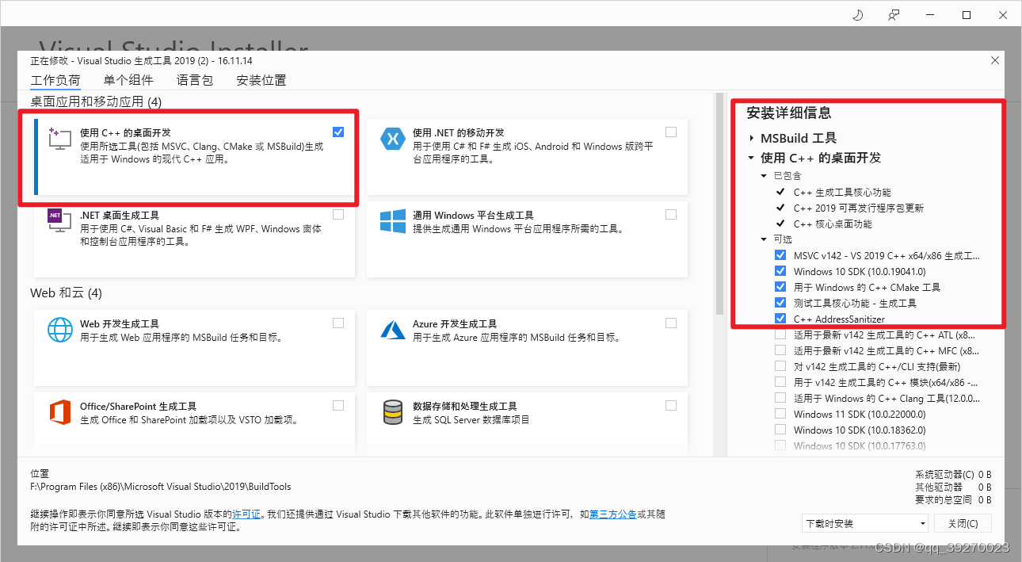The image size is (1022, 562).
Task: Uncheck C++ AddressSanitizer option
Action: point(780,319)
